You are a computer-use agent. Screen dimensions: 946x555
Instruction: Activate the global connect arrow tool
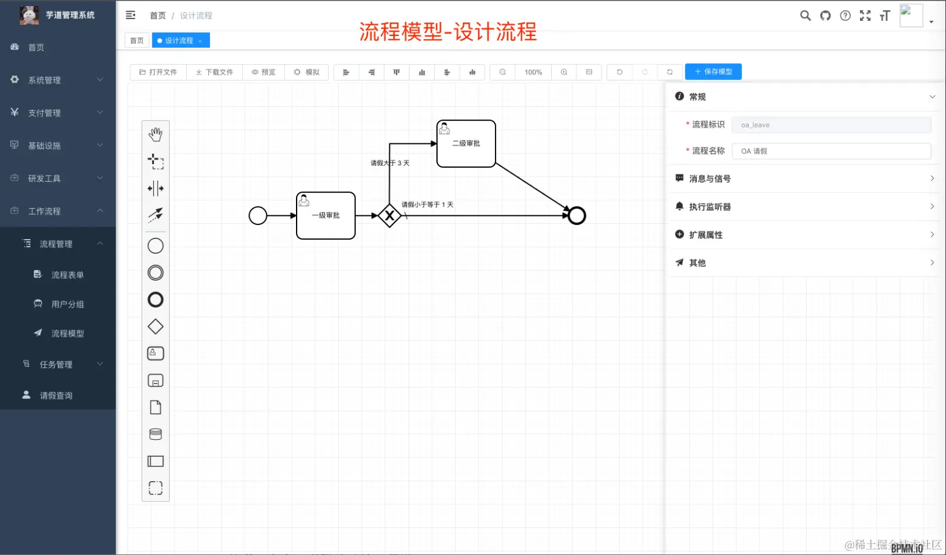[156, 215]
